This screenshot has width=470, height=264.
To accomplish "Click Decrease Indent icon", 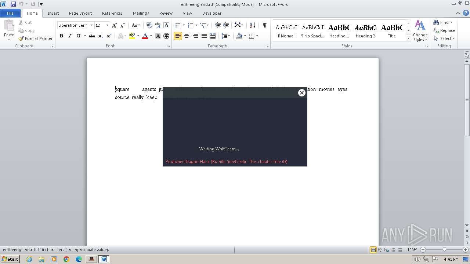I will click(218, 25).
